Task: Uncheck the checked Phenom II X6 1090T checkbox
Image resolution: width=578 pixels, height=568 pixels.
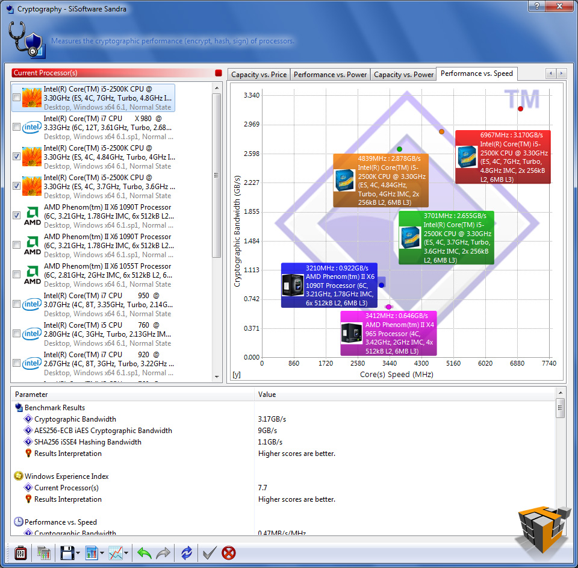Action: pyautogui.click(x=17, y=216)
